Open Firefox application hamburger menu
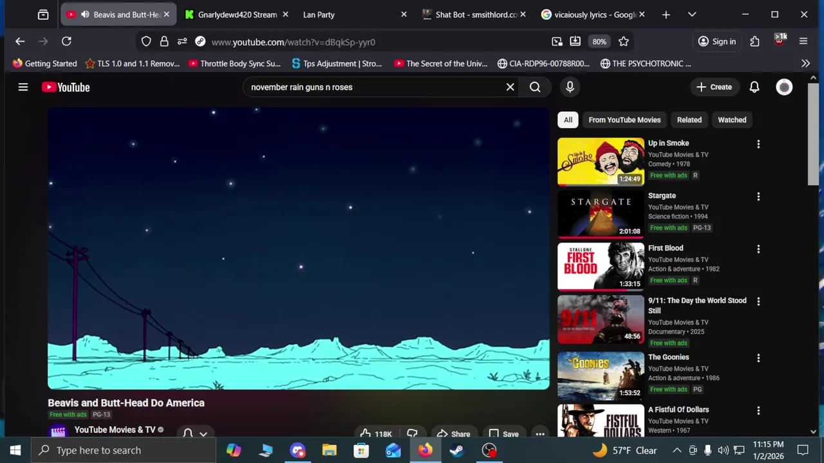The image size is (824, 463). click(803, 41)
